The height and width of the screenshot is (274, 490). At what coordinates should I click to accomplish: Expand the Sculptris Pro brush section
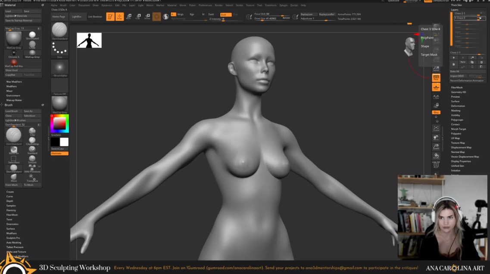click(13, 238)
